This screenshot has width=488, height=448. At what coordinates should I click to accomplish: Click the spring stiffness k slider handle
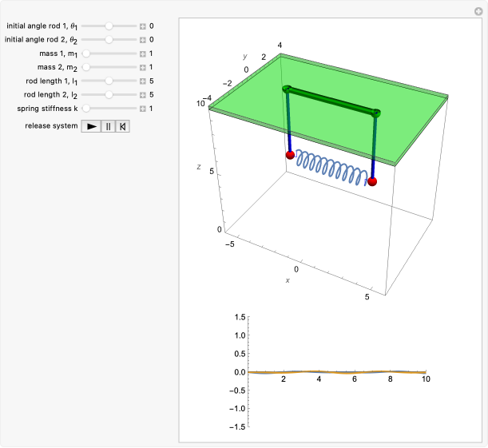tap(86, 108)
